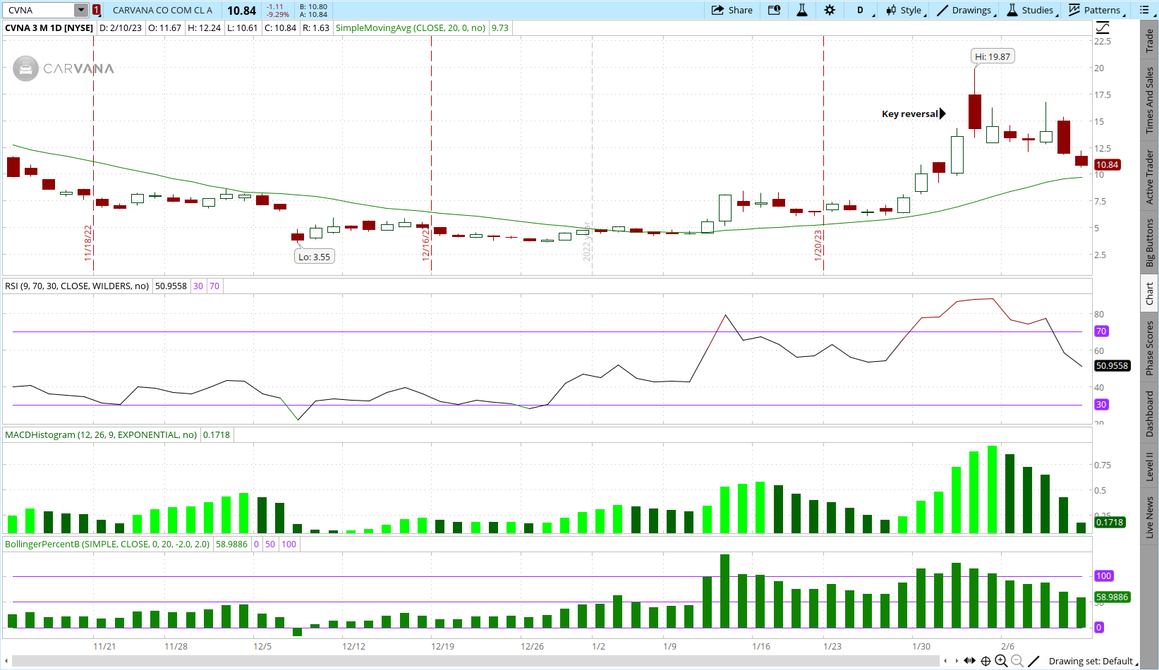This screenshot has height=670, width=1159.
Task: Click the 0.1718 MACD value tag
Action: click(x=1110, y=522)
